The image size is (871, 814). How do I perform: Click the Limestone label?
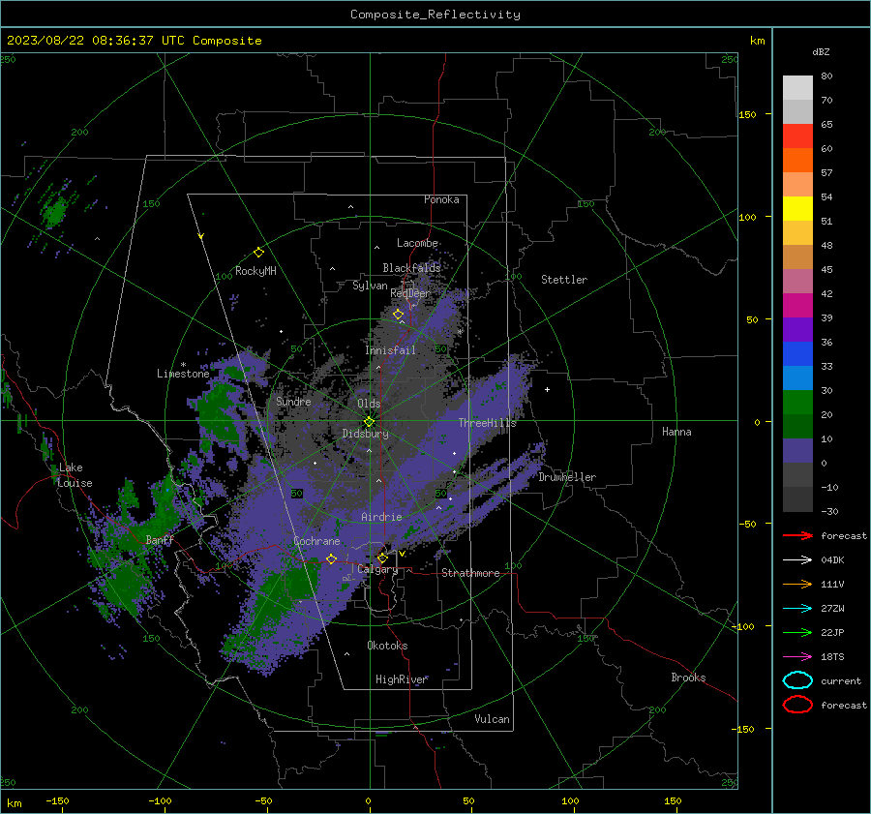[x=183, y=374]
